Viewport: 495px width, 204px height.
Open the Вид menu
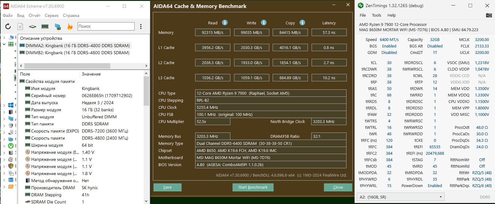tap(21, 15)
